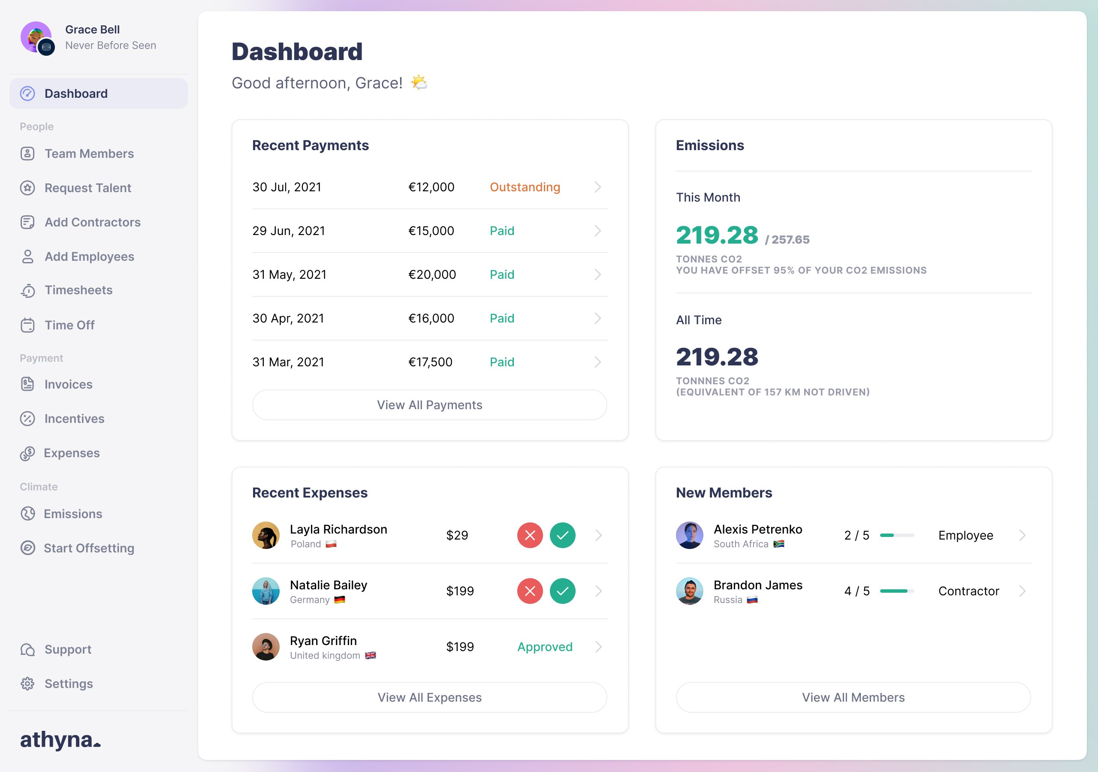Approve Layla Richardson's expense with green check
This screenshot has height=772, width=1098.
(x=562, y=535)
